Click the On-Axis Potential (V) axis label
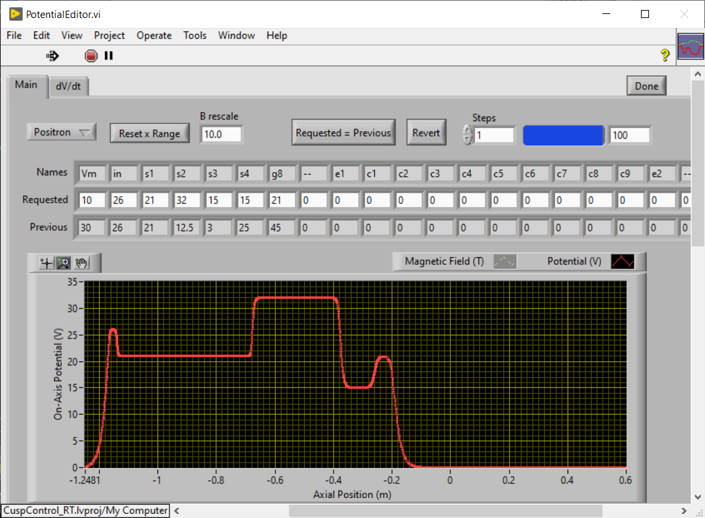Screen dimensions: 705x518 click(x=58, y=374)
